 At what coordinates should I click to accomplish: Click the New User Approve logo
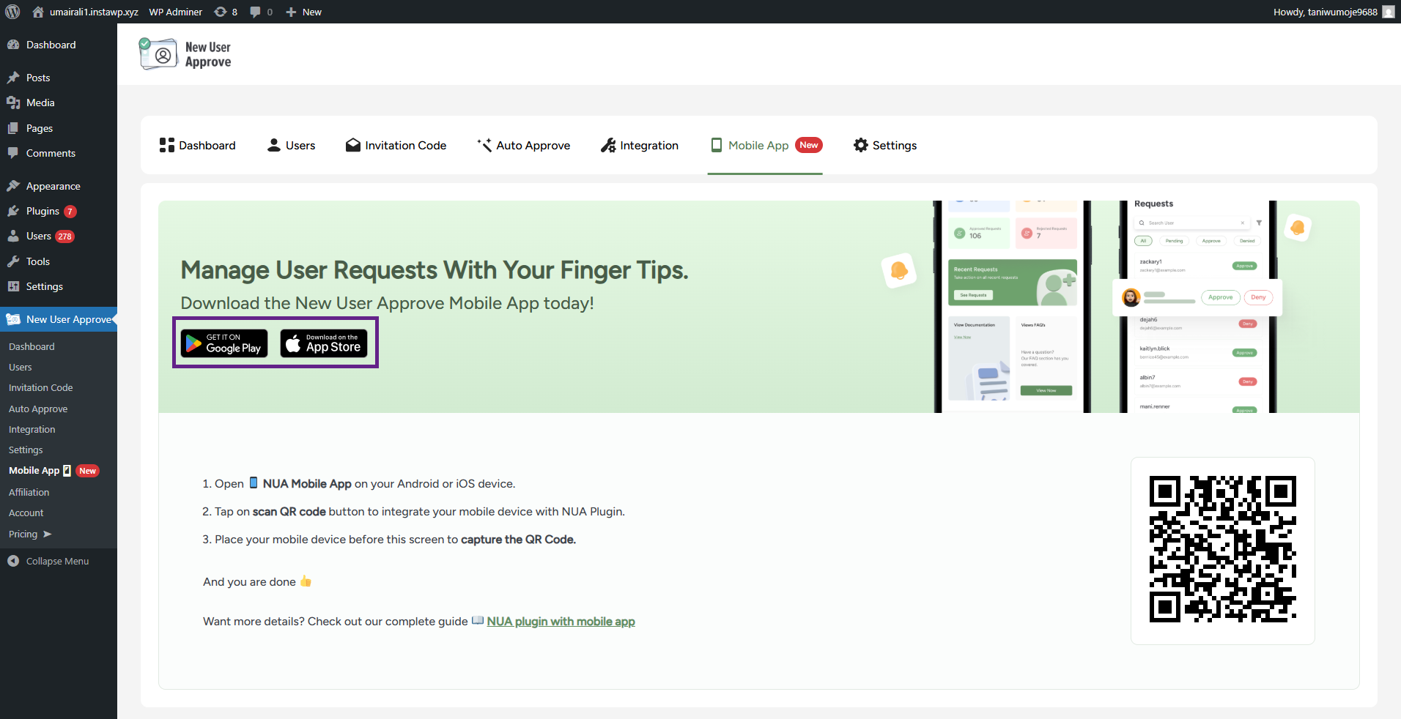(185, 54)
